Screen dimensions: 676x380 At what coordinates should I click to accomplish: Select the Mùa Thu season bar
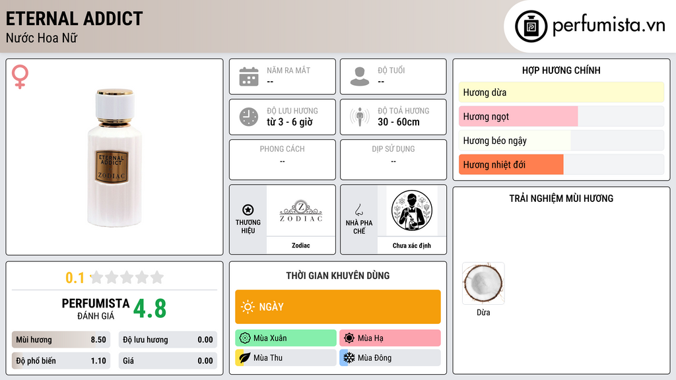[x=286, y=358]
